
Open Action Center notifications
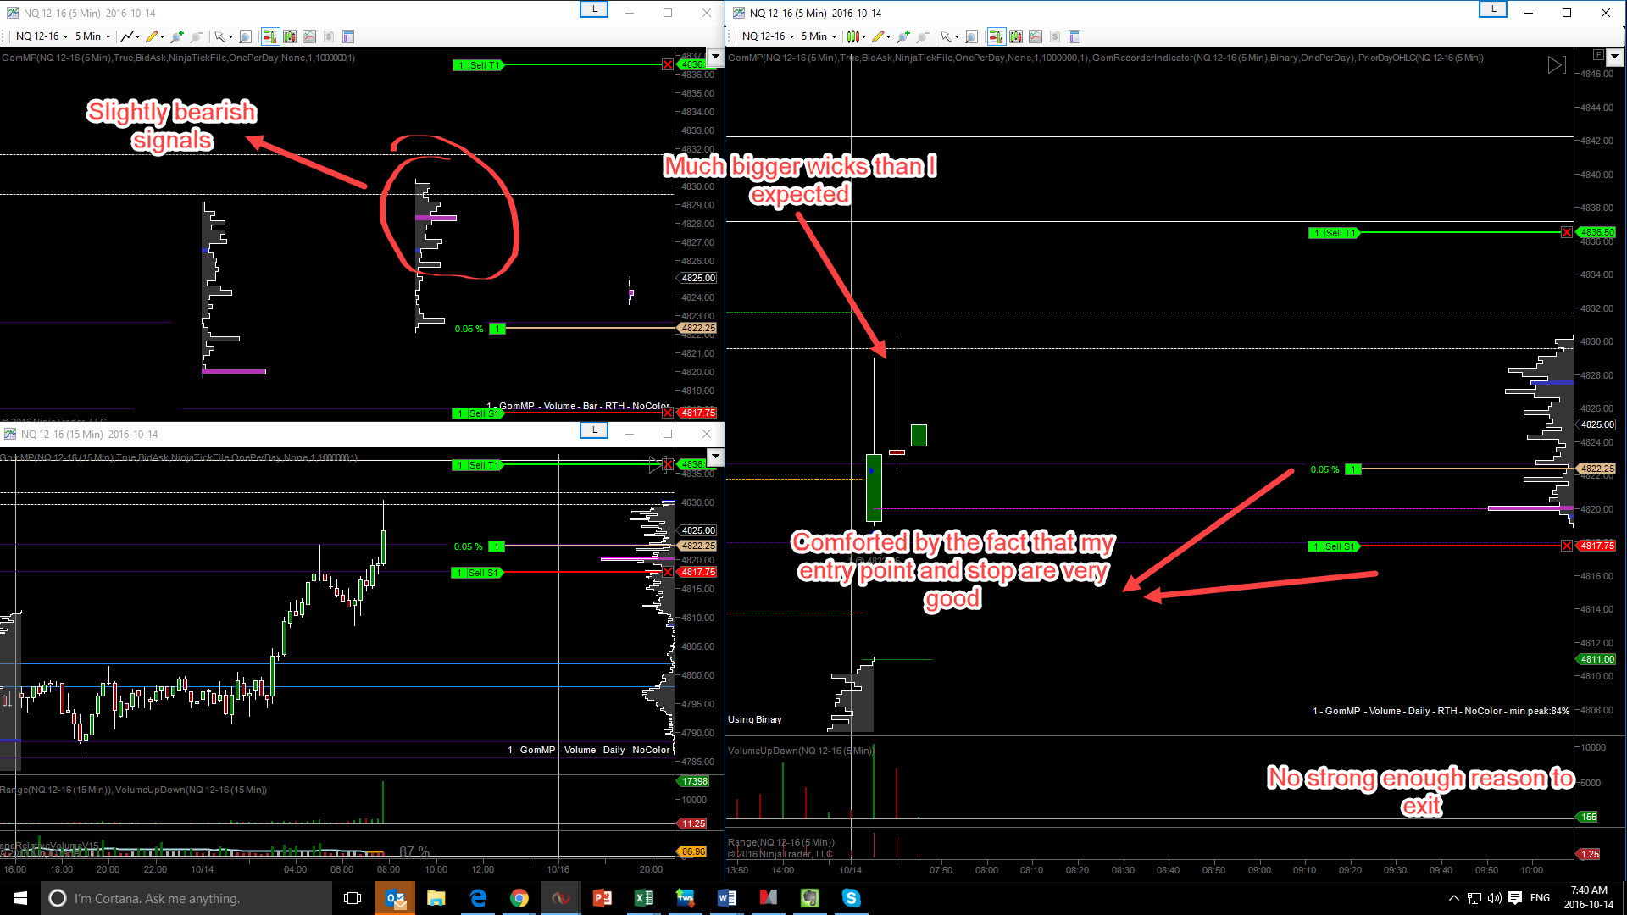(x=1515, y=898)
